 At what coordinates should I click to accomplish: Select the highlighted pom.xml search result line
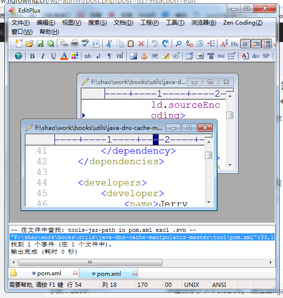[142, 237]
